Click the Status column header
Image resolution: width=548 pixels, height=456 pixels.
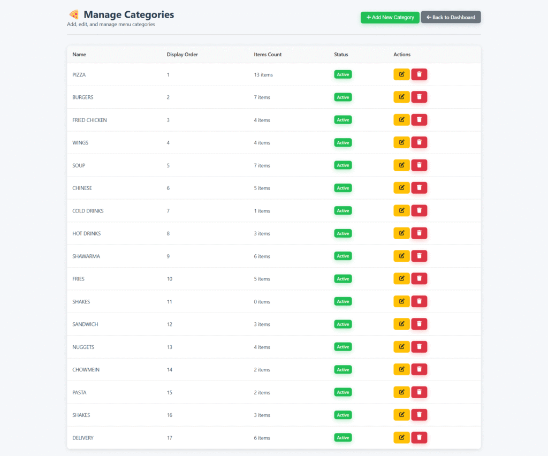click(x=341, y=55)
